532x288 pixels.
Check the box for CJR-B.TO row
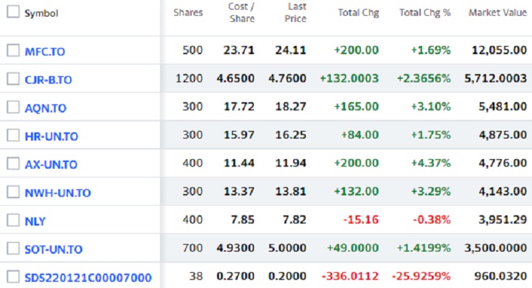(13, 79)
